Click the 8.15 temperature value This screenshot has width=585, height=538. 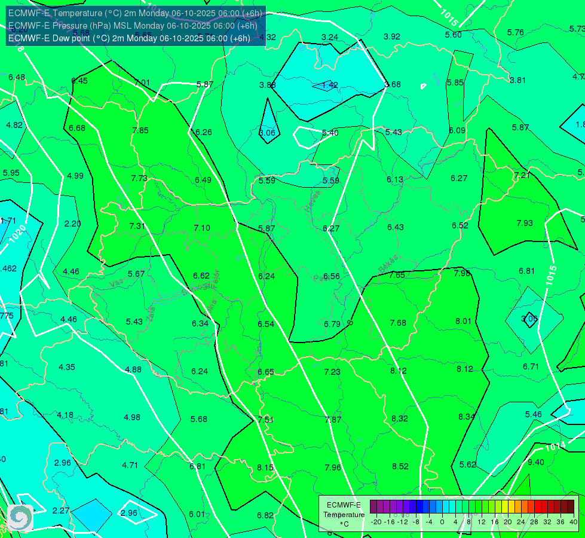tap(265, 467)
